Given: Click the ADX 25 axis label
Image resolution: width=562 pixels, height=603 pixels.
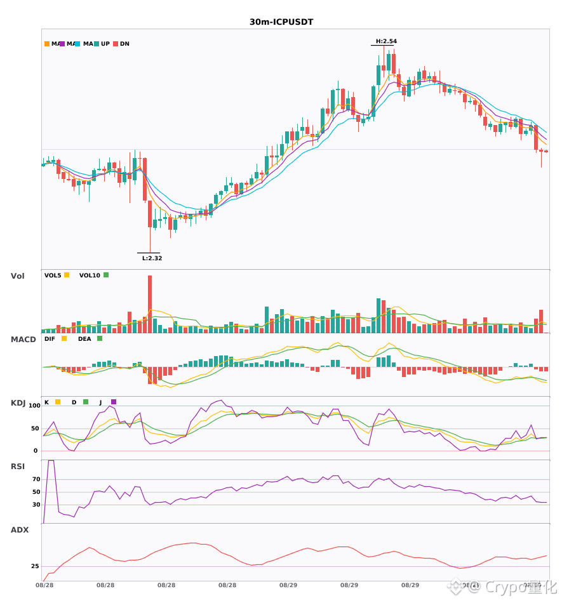Looking at the screenshot, I should [35, 566].
